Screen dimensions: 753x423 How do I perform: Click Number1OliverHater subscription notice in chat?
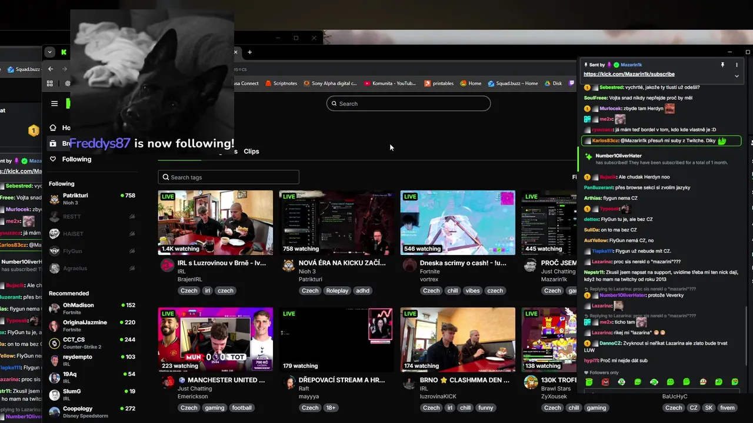click(x=661, y=159)
